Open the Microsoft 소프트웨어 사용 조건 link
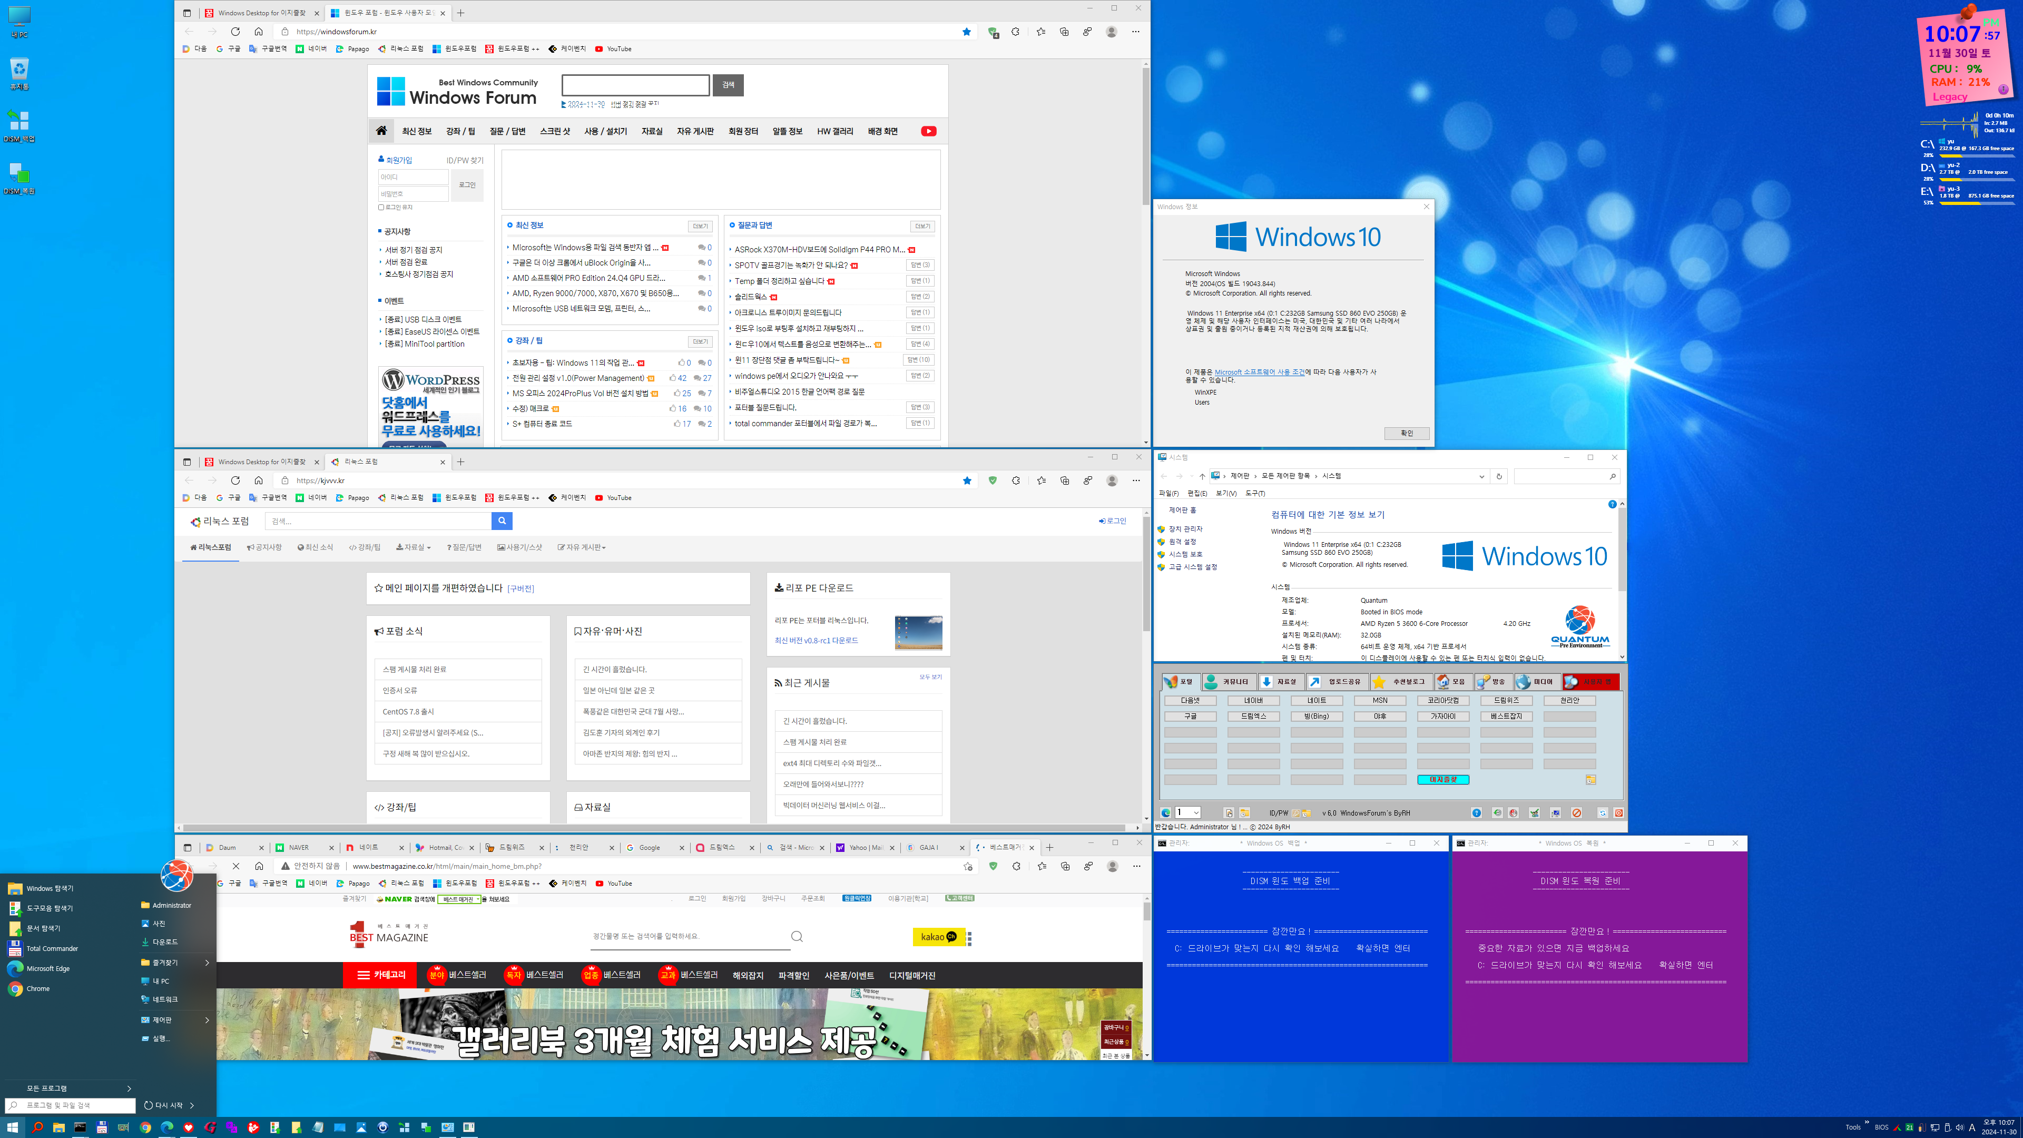 [1260, 372]
